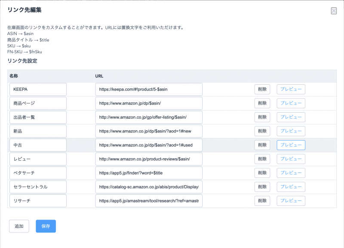Click the リンク先編集 dialog title
Viewport: 344px width, 248px height.
click(25, 10)
